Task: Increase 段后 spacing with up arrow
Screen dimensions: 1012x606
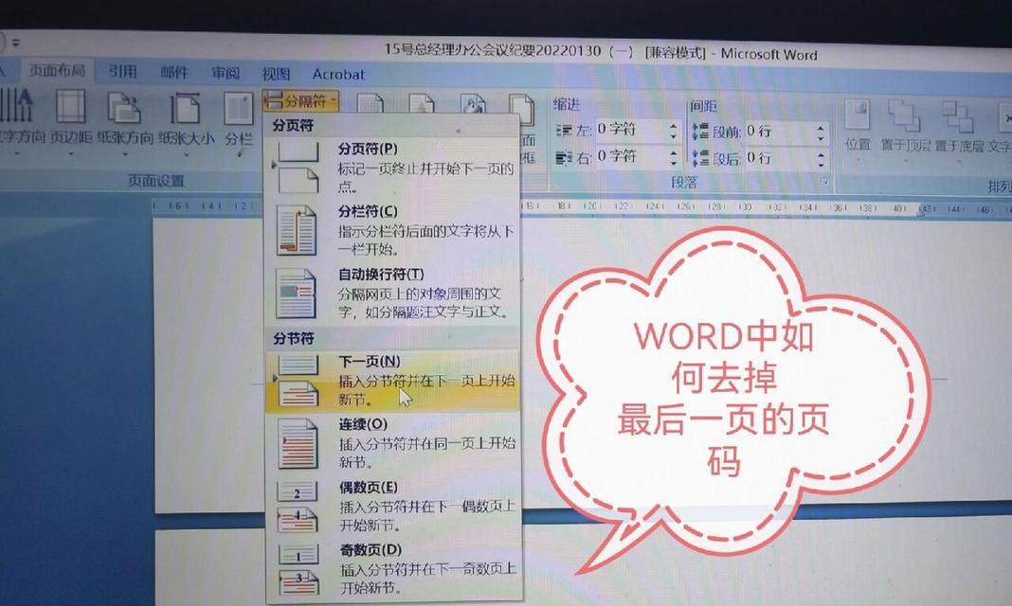Action: pyautogui.click(x=821, y=154)
